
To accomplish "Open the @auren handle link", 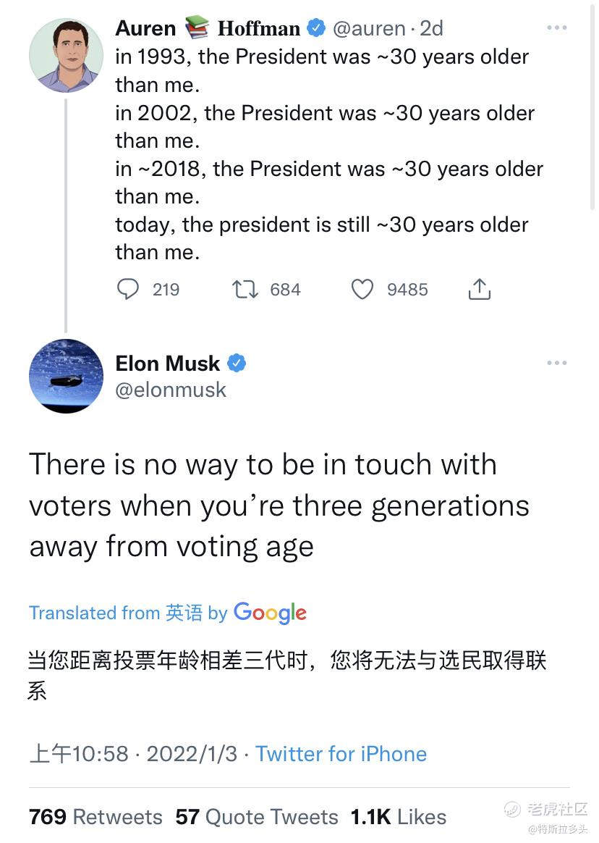I will coord(369,28).
